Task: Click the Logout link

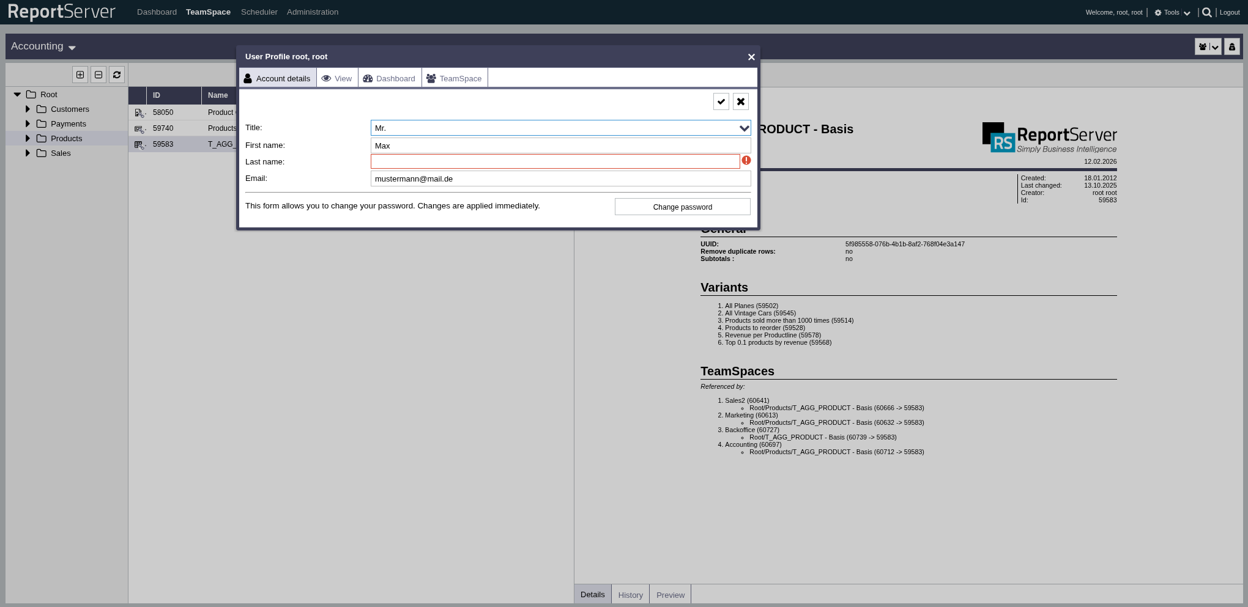Action: [x=1230, y=12]
